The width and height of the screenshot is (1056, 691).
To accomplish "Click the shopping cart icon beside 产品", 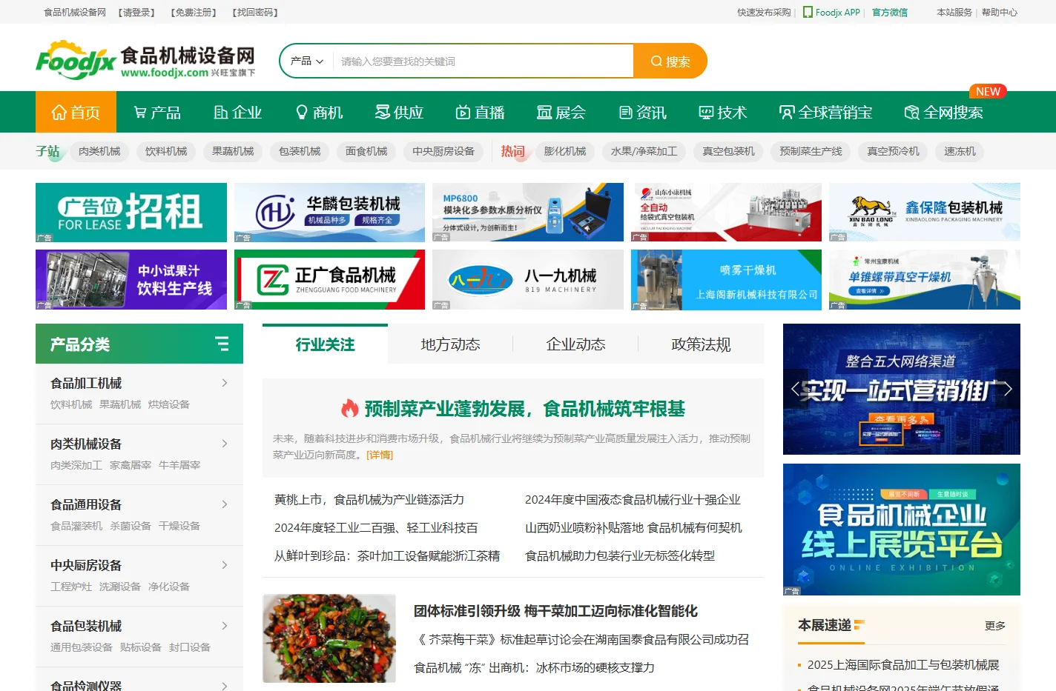I will [140, 113].
